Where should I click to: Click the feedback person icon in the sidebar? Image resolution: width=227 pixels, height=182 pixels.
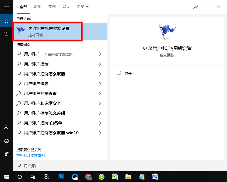click(7, 154)
